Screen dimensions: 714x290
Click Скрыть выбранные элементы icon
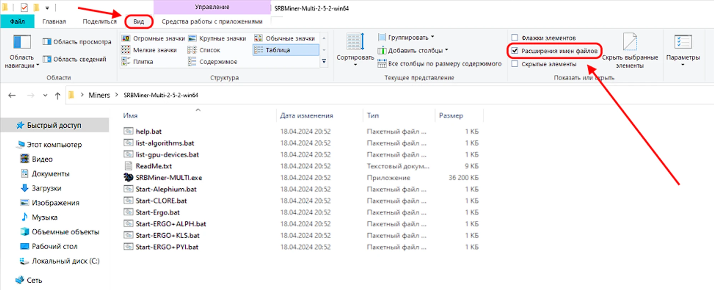click(630, 42)
